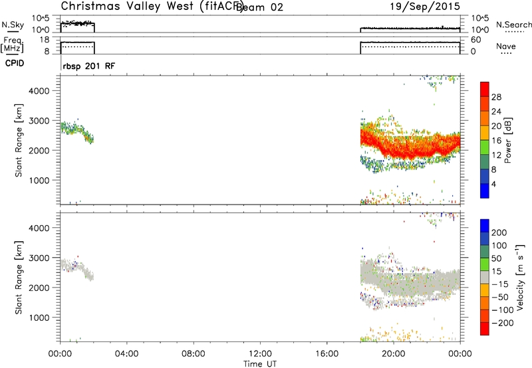Pick the orange 20–24 dB power swatch
The image size is (532, 368).
pos(485,118)
